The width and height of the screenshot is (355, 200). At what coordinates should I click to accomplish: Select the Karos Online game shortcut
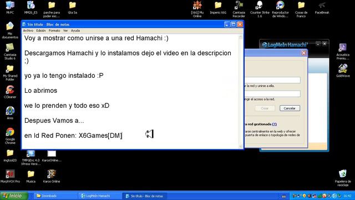(52, 176)
